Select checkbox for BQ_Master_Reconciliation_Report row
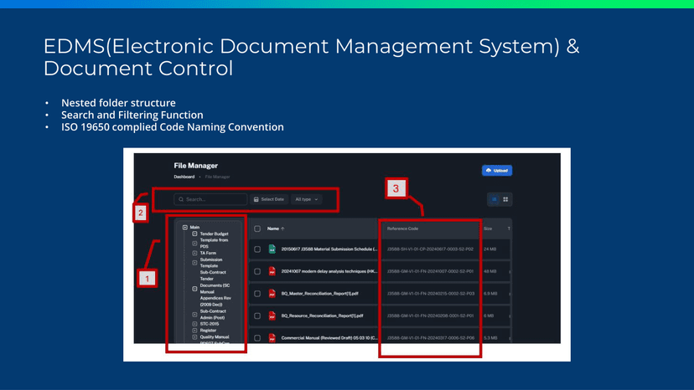This screenshot has height=390, width=694. coord(257,294)
